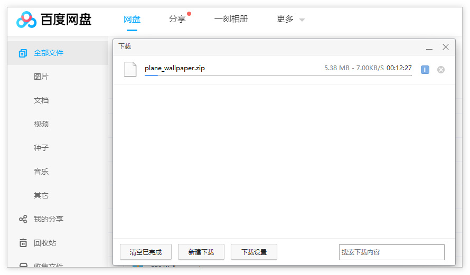Select 视频 category in sidebar
This screenshot has width=470, height=275.
pyautogui.click(x=41, y=124)
